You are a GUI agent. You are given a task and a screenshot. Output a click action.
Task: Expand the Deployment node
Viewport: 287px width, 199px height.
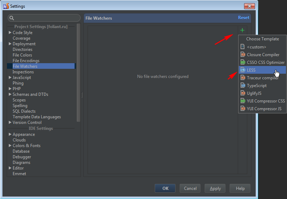click(x=10, y=44)
